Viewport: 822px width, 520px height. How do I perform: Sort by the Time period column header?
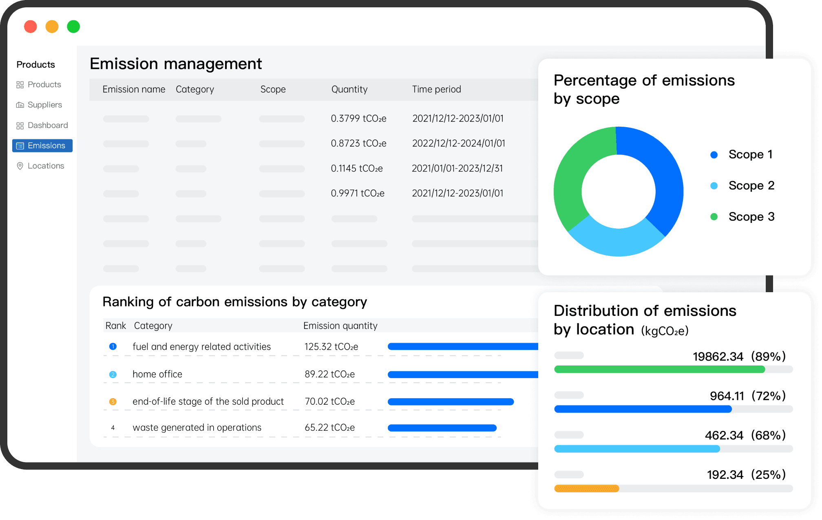click(436, 89)
